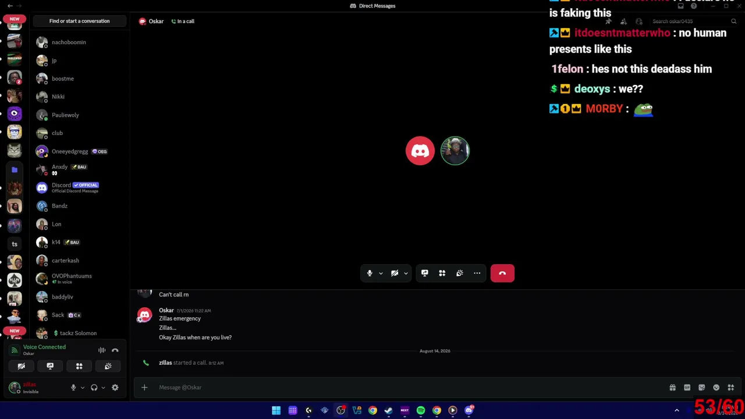Open the attachment plus button
This screenshot has width=745, height=419.
click(144, 388)
